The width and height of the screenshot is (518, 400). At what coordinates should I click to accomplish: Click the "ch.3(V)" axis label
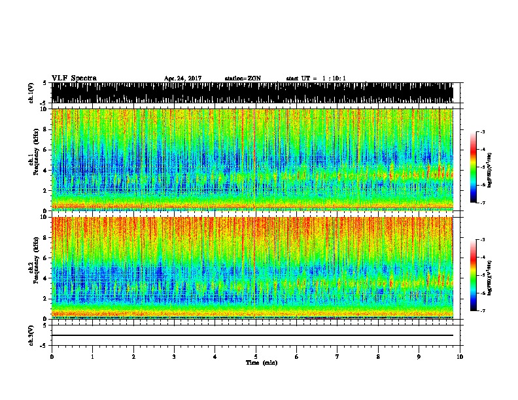tap(31, 336)
